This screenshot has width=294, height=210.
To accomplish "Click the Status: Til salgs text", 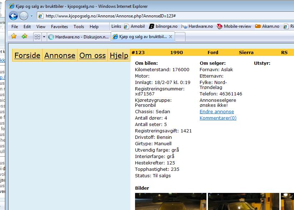I will pos(153,175).
